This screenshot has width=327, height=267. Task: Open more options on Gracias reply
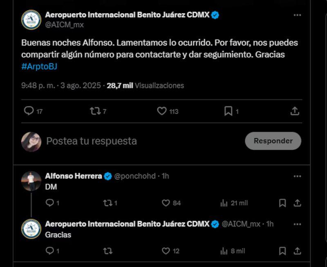[x=297, y=224]
